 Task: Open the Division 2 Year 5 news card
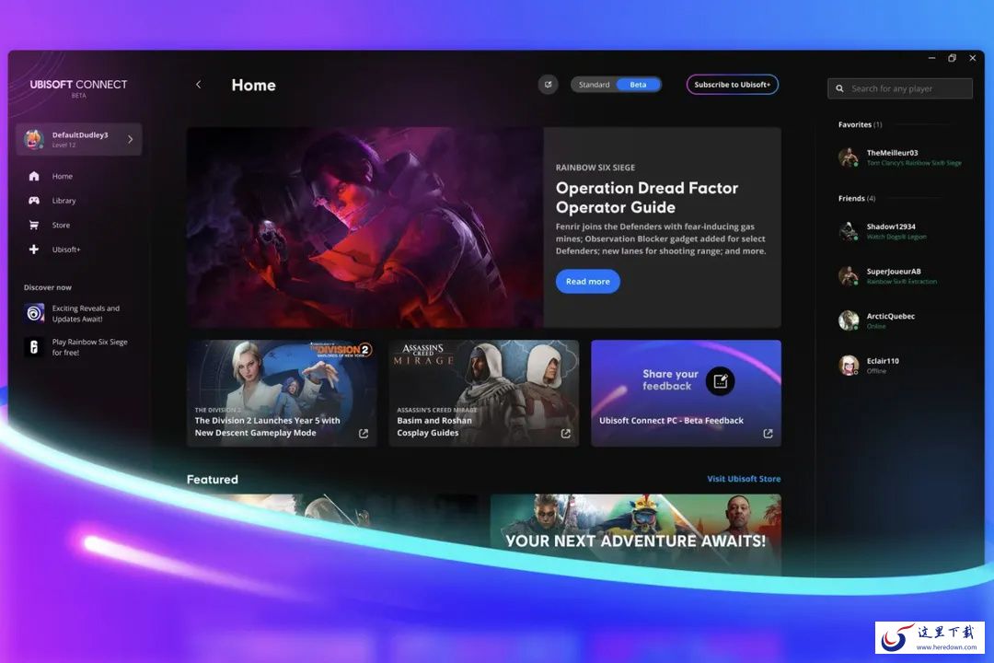point(282,393)
